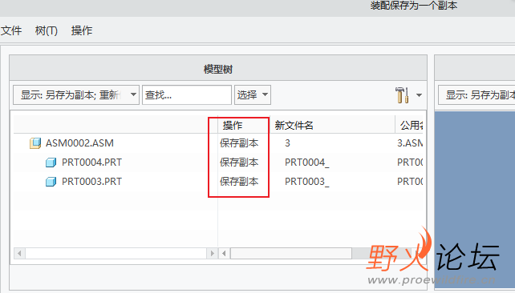Click 保存副本 action for PRT0004.PRT
The image size is (515, 293).
[x=239, y=163]
